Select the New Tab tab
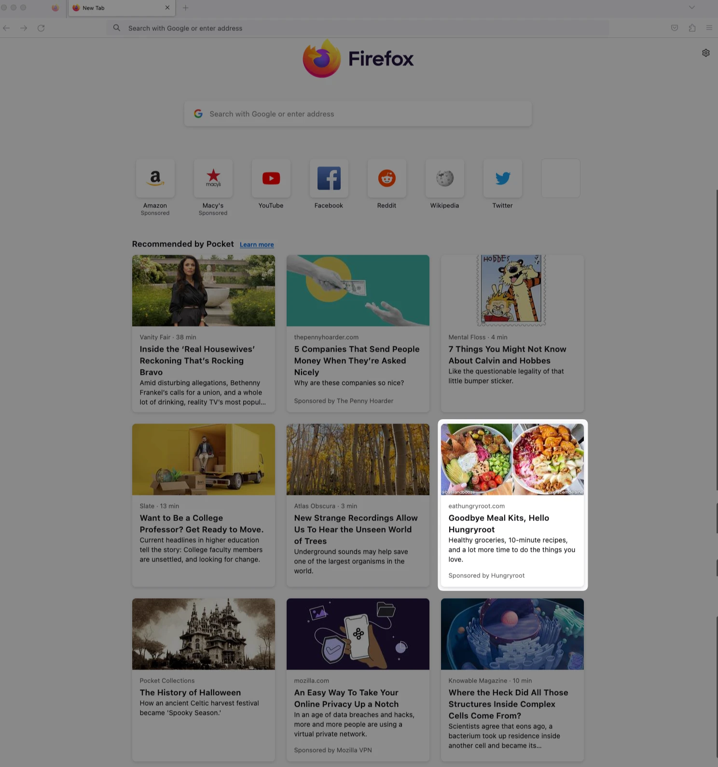Image resolution: width=718 pixels, height=767 pixels. click(122, 8)
